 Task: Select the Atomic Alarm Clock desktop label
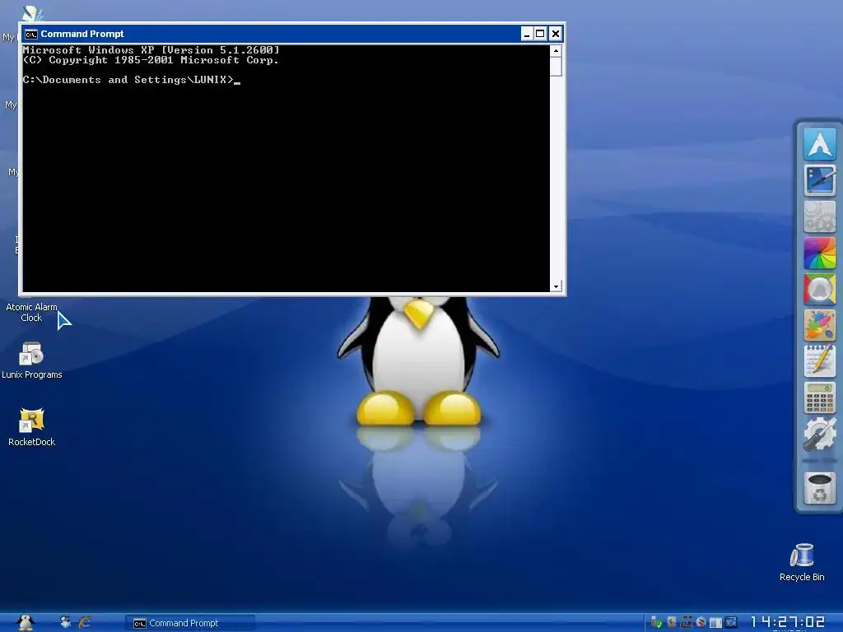tap(31, 312)
